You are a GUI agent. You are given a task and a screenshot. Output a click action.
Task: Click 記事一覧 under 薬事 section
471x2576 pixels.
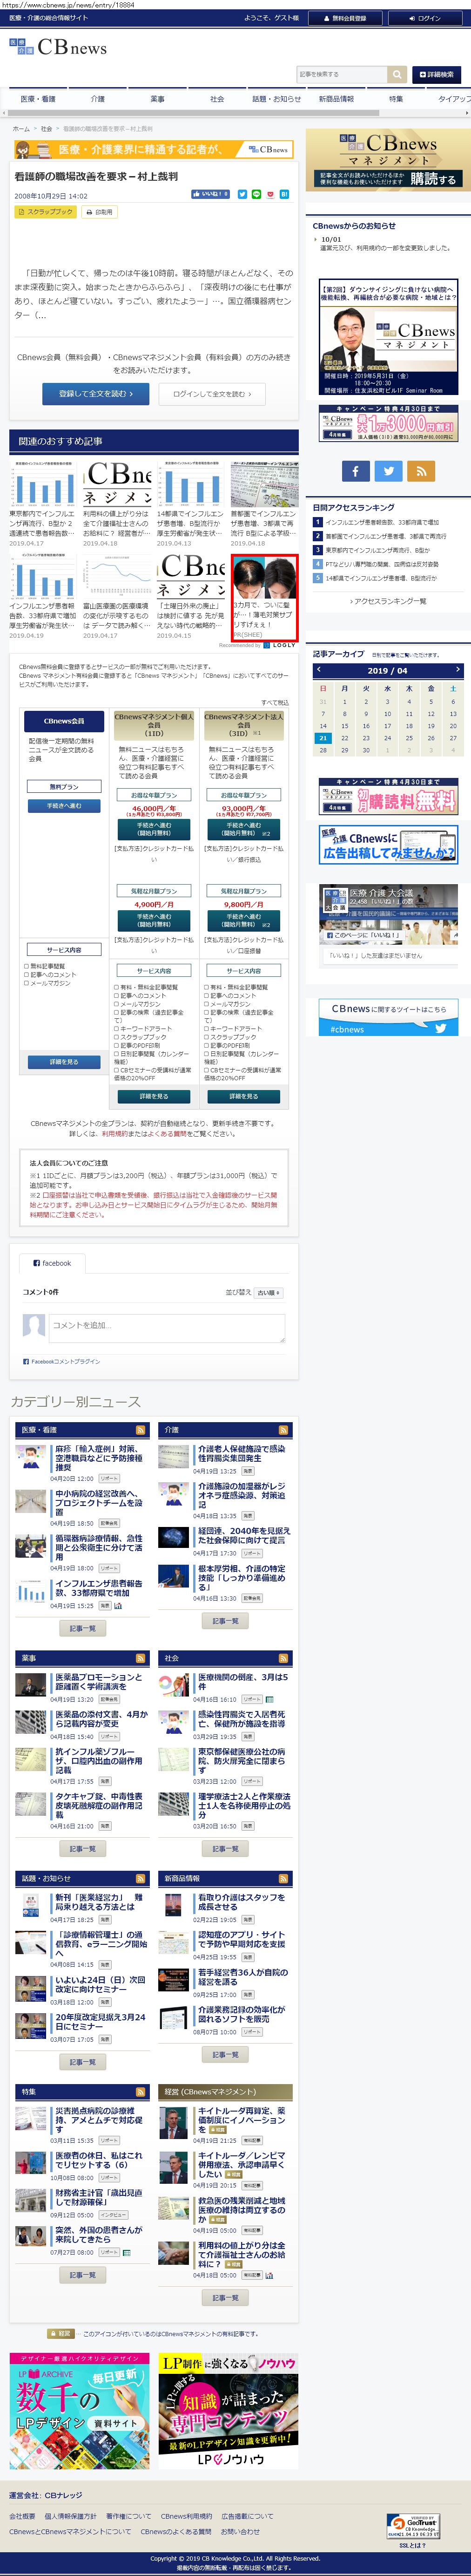(83, 1849)
